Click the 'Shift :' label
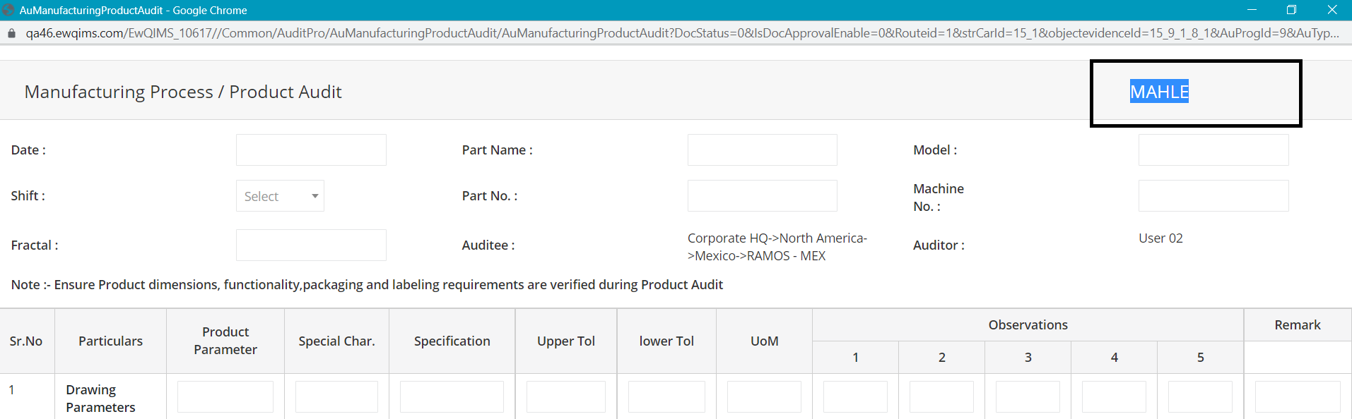This screenshot has height=419, width=1352. click(x=28, y=196)
